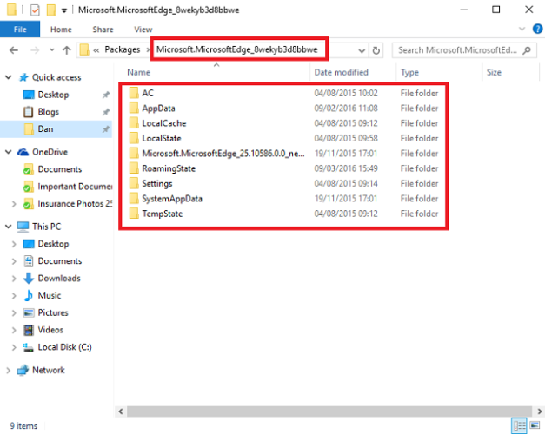Click the Forward navigation arrow
Image resolution: width=545 pixels, height=434 pixels.
(35, 50)
